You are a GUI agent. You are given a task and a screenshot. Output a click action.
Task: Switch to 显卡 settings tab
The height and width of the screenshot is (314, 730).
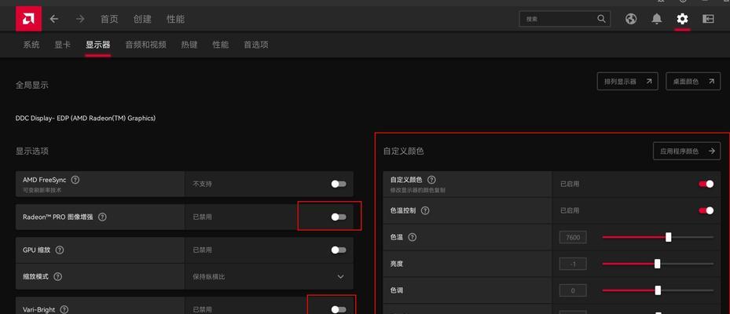tap(62, 45)
